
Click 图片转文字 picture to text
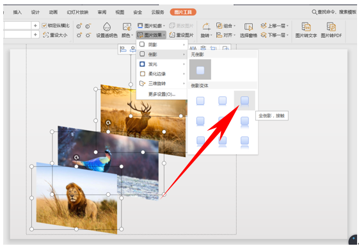(306, 30)
